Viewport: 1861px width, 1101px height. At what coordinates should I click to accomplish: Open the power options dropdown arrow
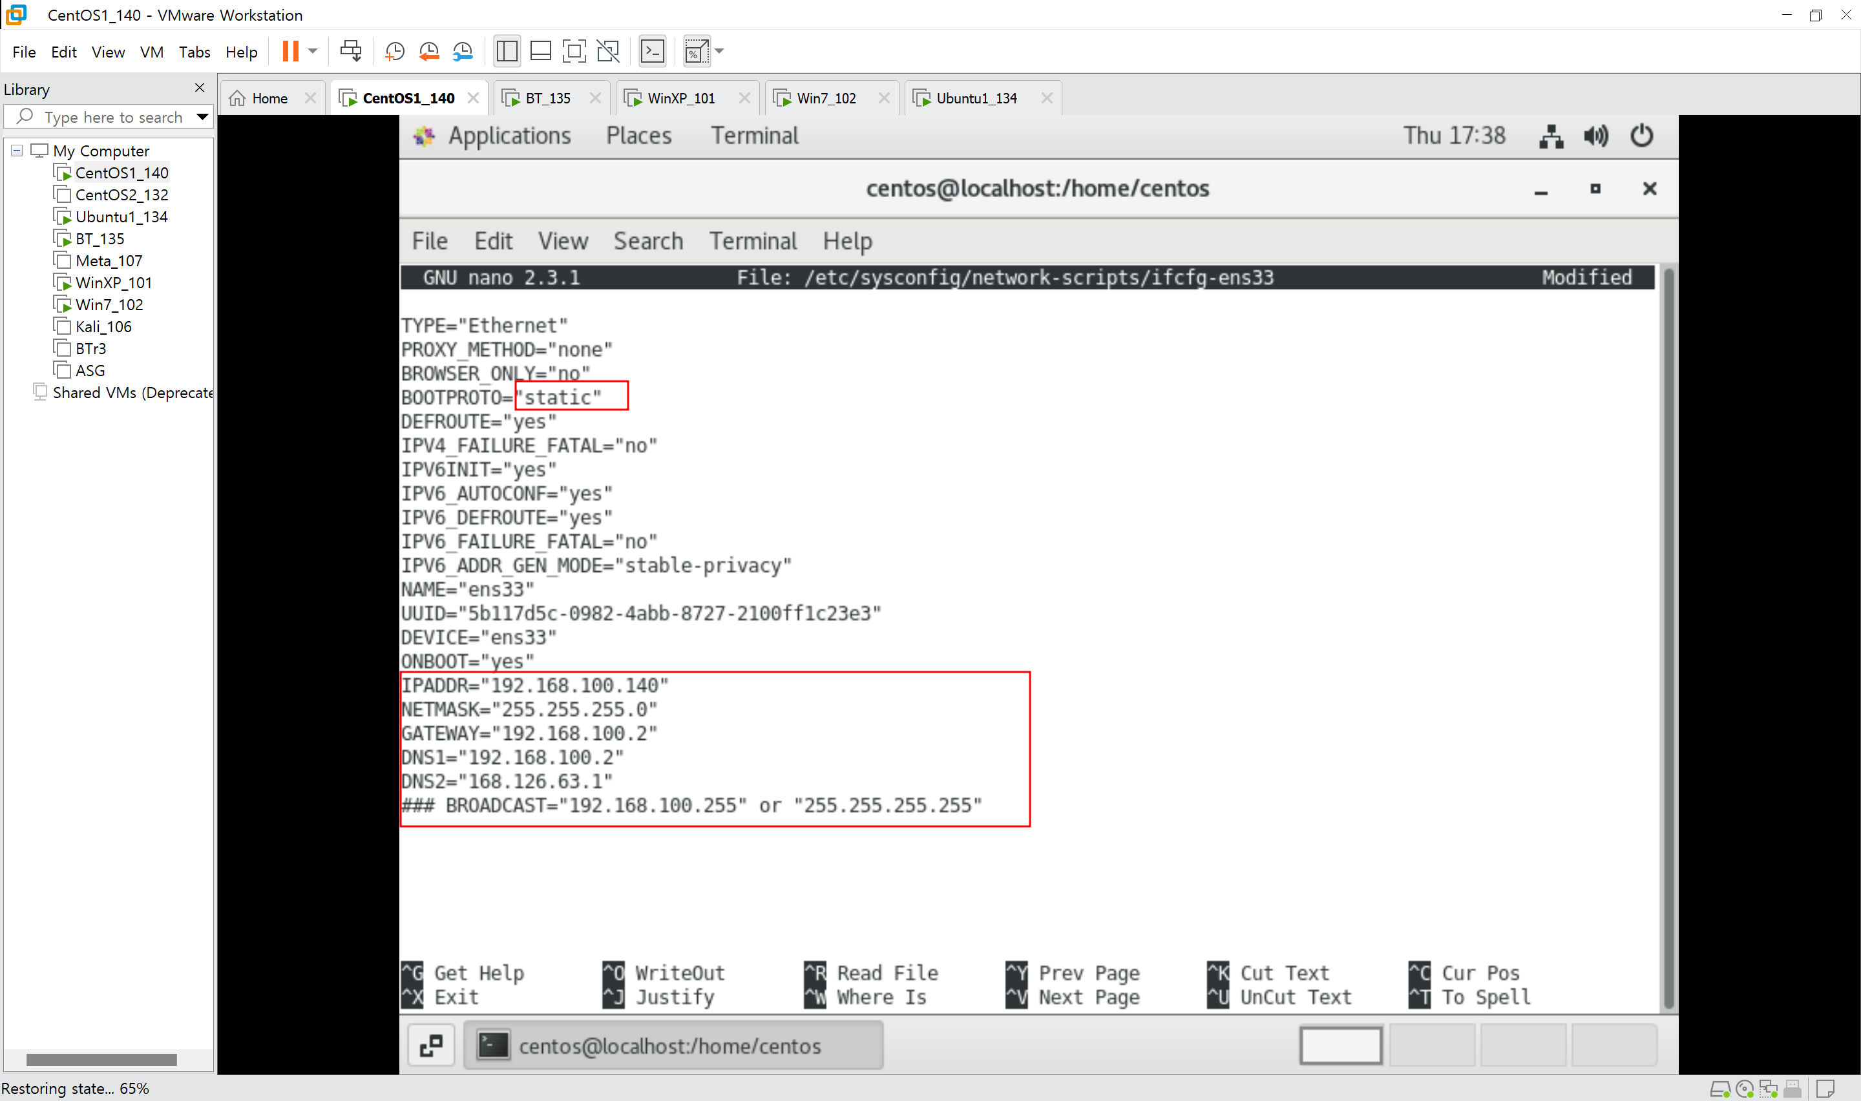[313, 51]
